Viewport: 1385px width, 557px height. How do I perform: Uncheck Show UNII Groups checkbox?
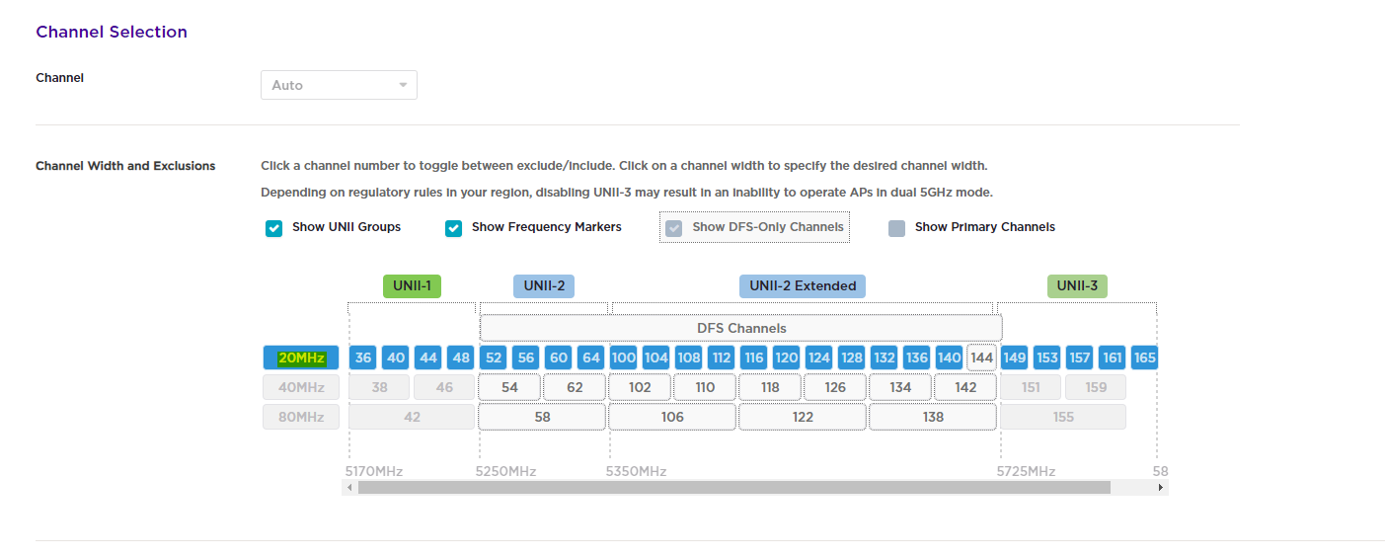click(274, 228)
